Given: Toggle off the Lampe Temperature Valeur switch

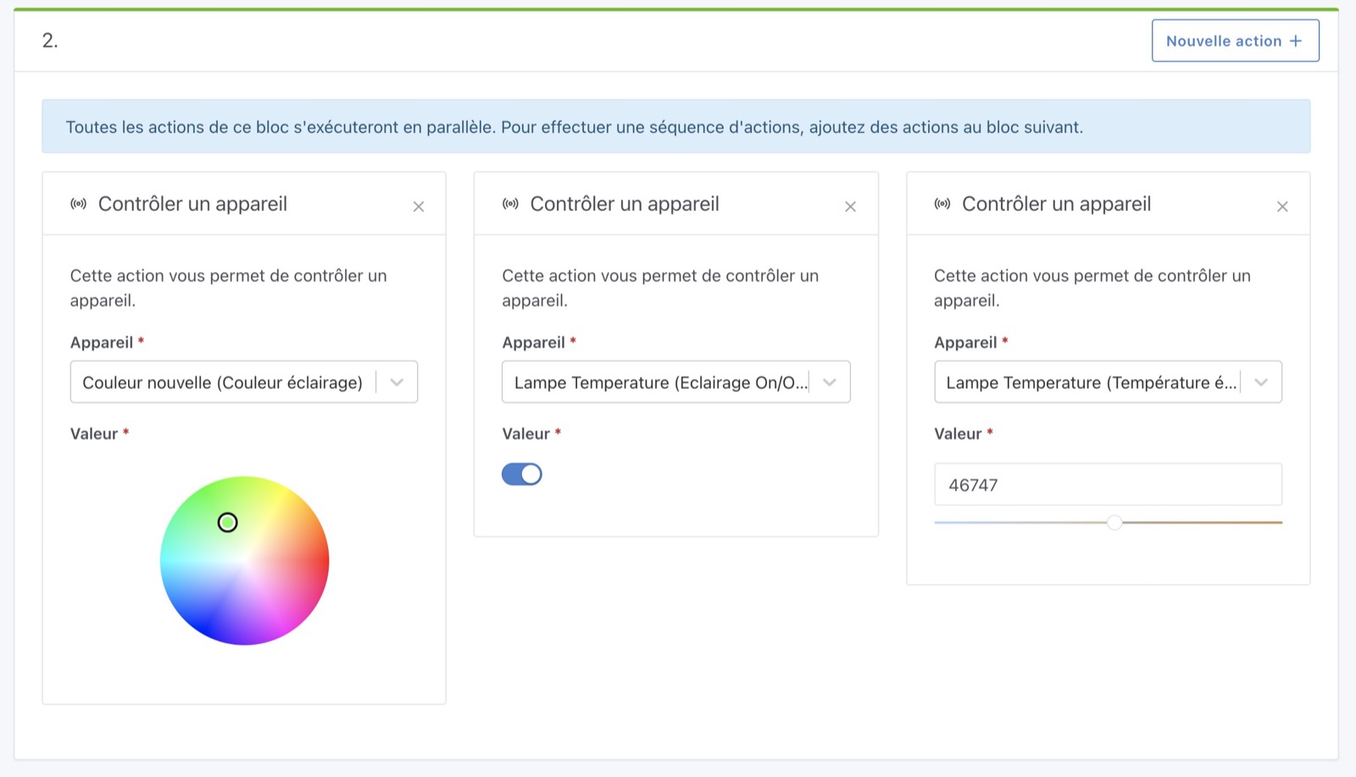Looking at the screenshot, I should [523, 474].
